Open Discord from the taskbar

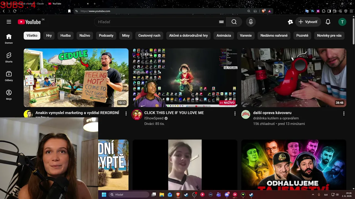coord(227,195)
